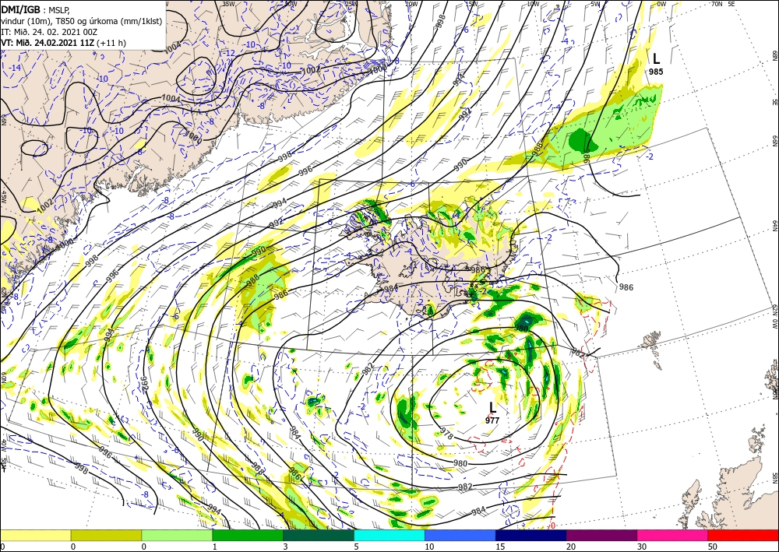Click the light green legend color band
The width and height of the screenshot is (779, 552).
click(x=177, y=535)
